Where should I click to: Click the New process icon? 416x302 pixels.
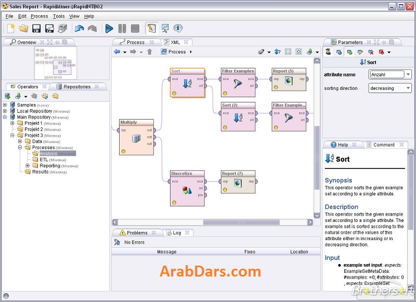pos(10,29)
